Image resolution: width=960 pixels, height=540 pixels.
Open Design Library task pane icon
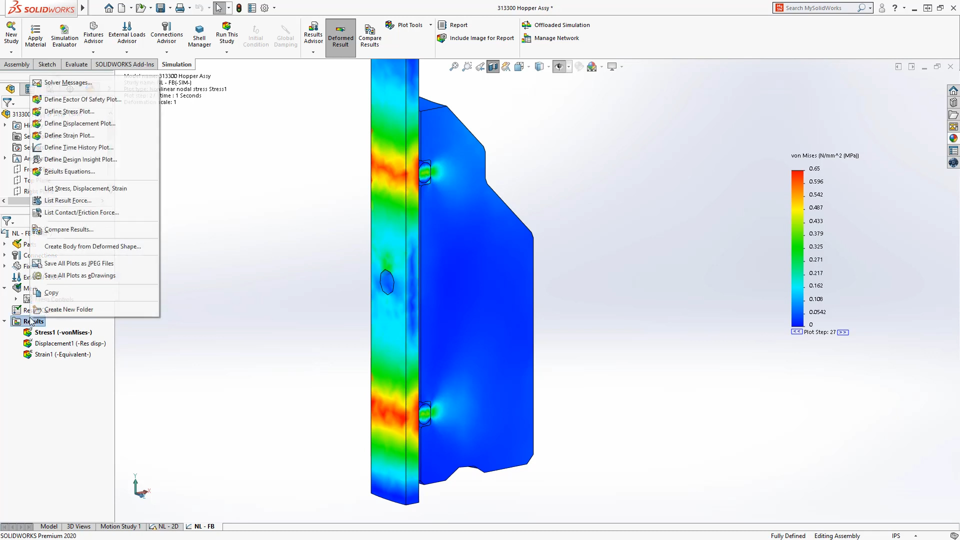coord(953,102)
